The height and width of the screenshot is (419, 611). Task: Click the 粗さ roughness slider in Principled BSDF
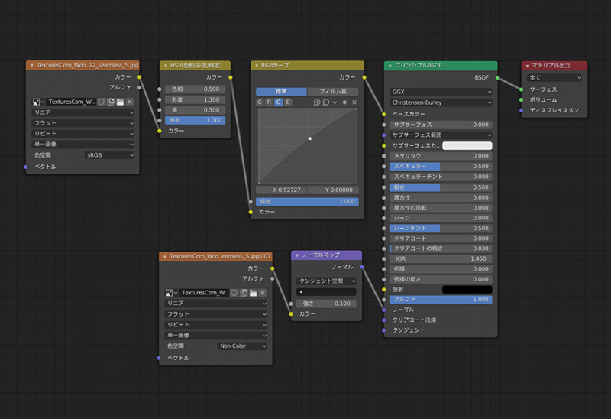(x=441, y=187)
